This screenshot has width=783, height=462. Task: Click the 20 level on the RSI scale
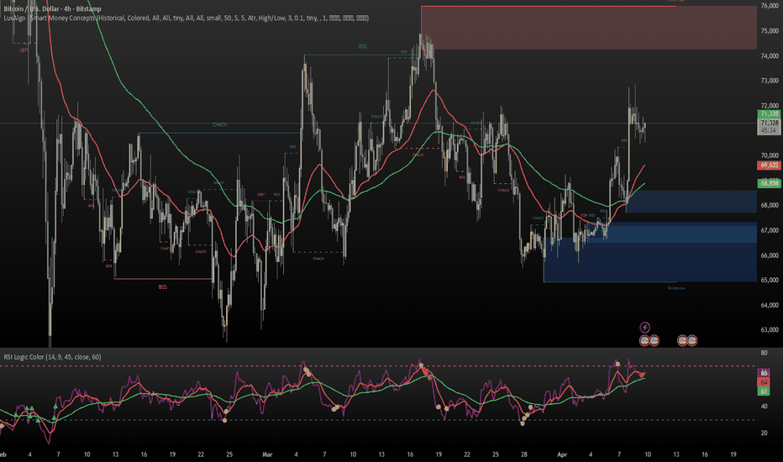(x=764, y=433)
